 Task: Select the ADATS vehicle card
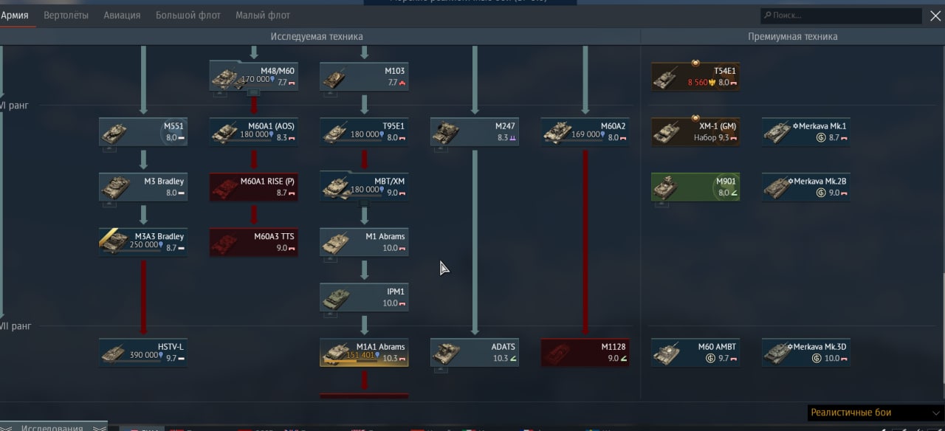(x=475, y=353)
